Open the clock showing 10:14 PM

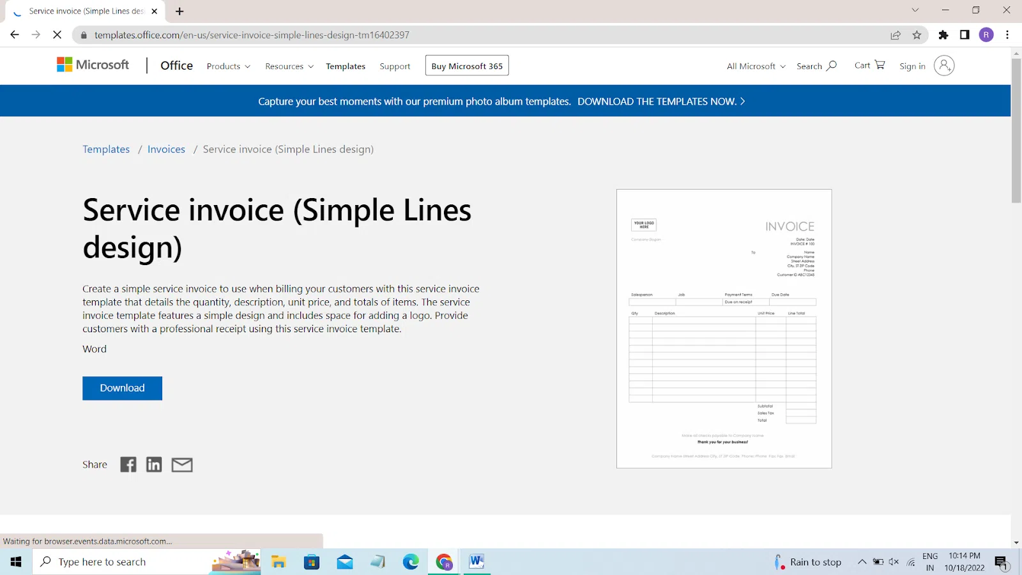(x=965, y=562)
